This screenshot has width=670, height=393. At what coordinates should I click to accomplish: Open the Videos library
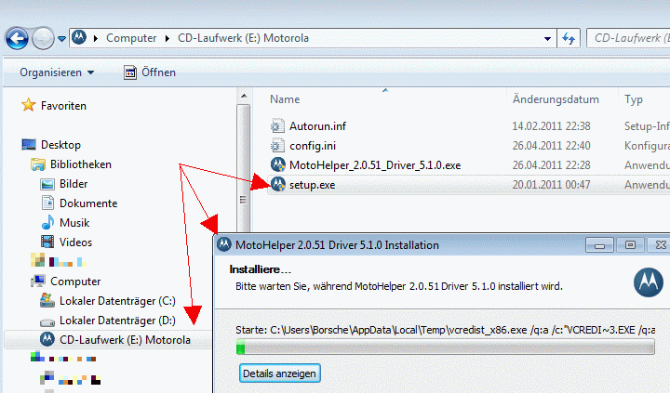[x=75, y=242]
